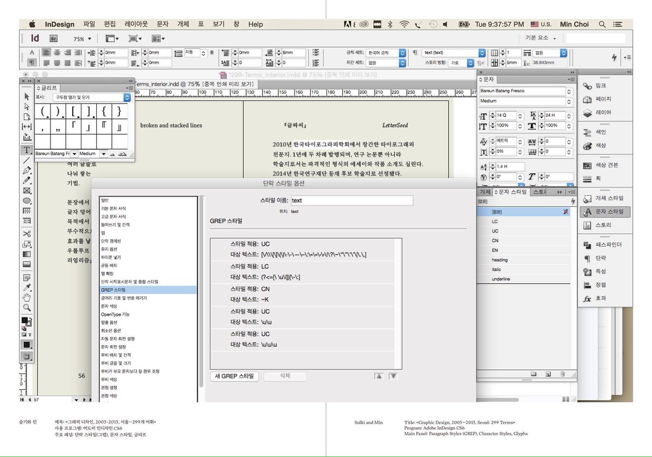652x457 pixels.
Task: Open the 금칙 세트 dropdown
Action: click(x=386, y=53)
